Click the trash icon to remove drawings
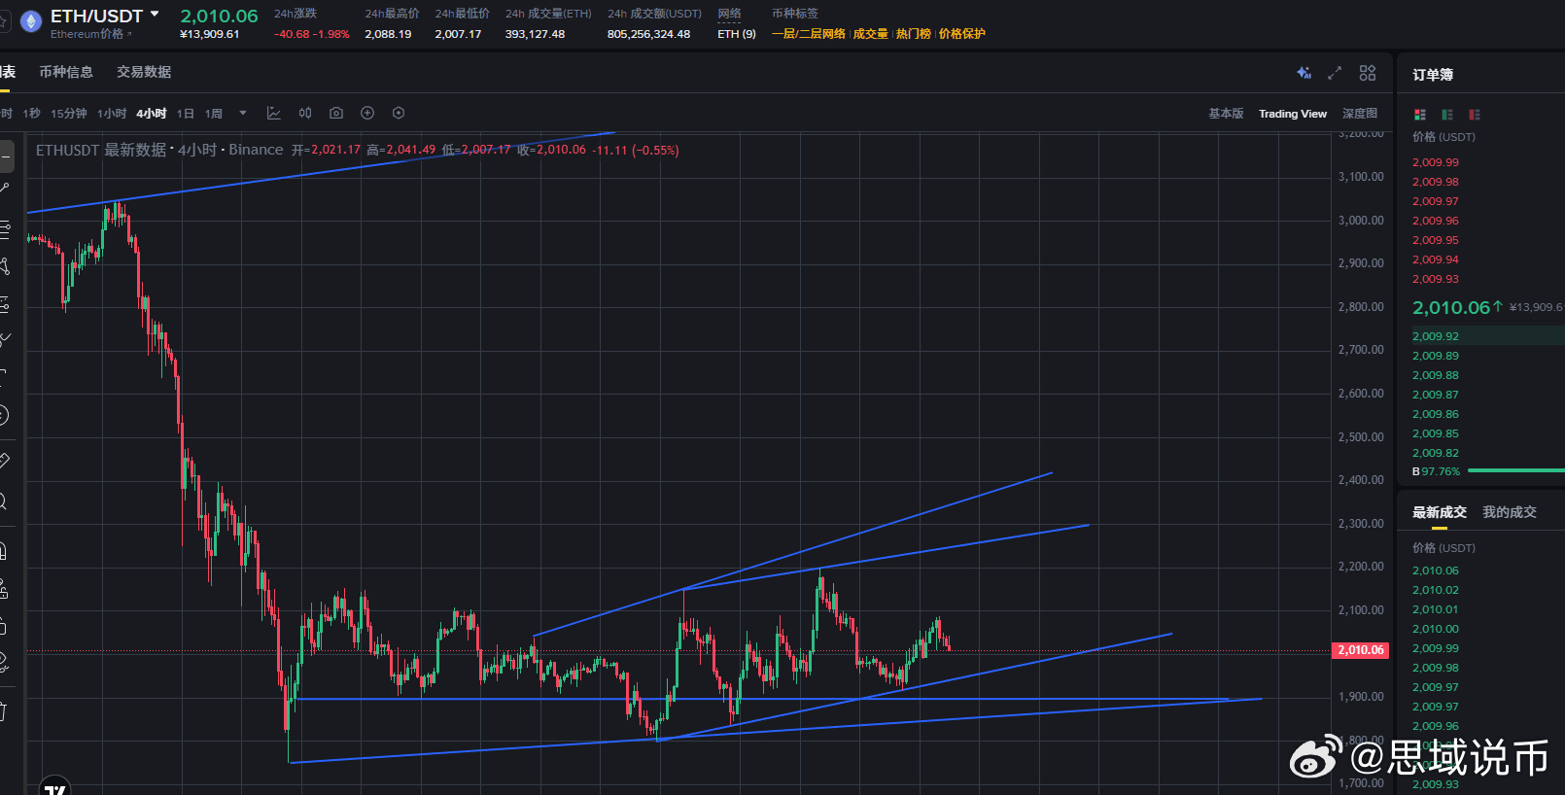 (3, 711)
